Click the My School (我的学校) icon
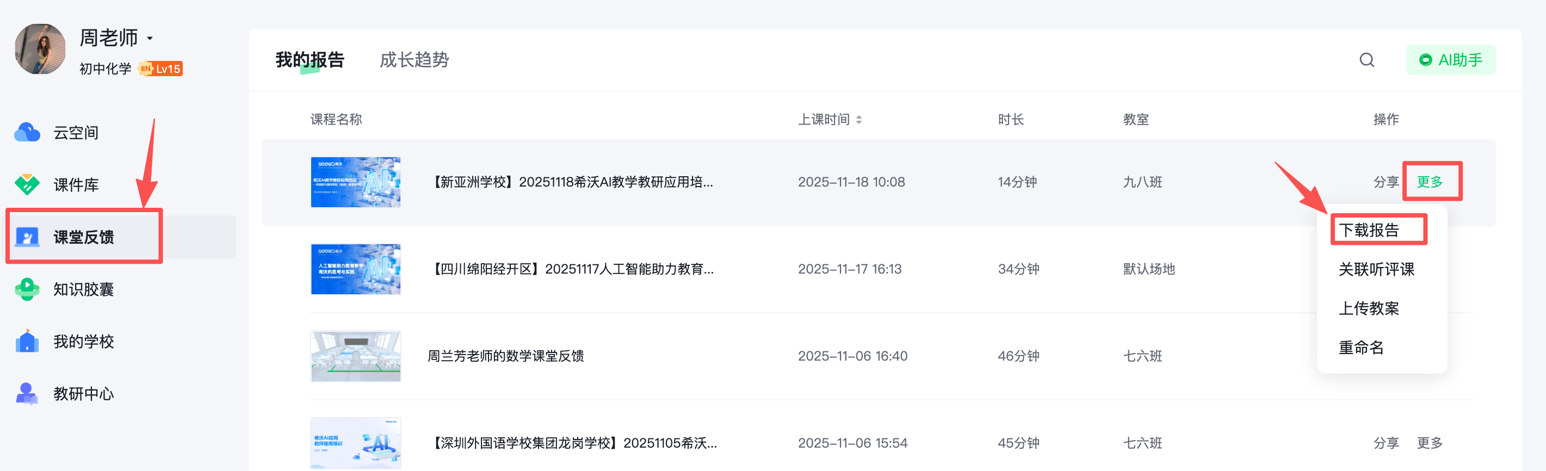 tap(27, 342)
